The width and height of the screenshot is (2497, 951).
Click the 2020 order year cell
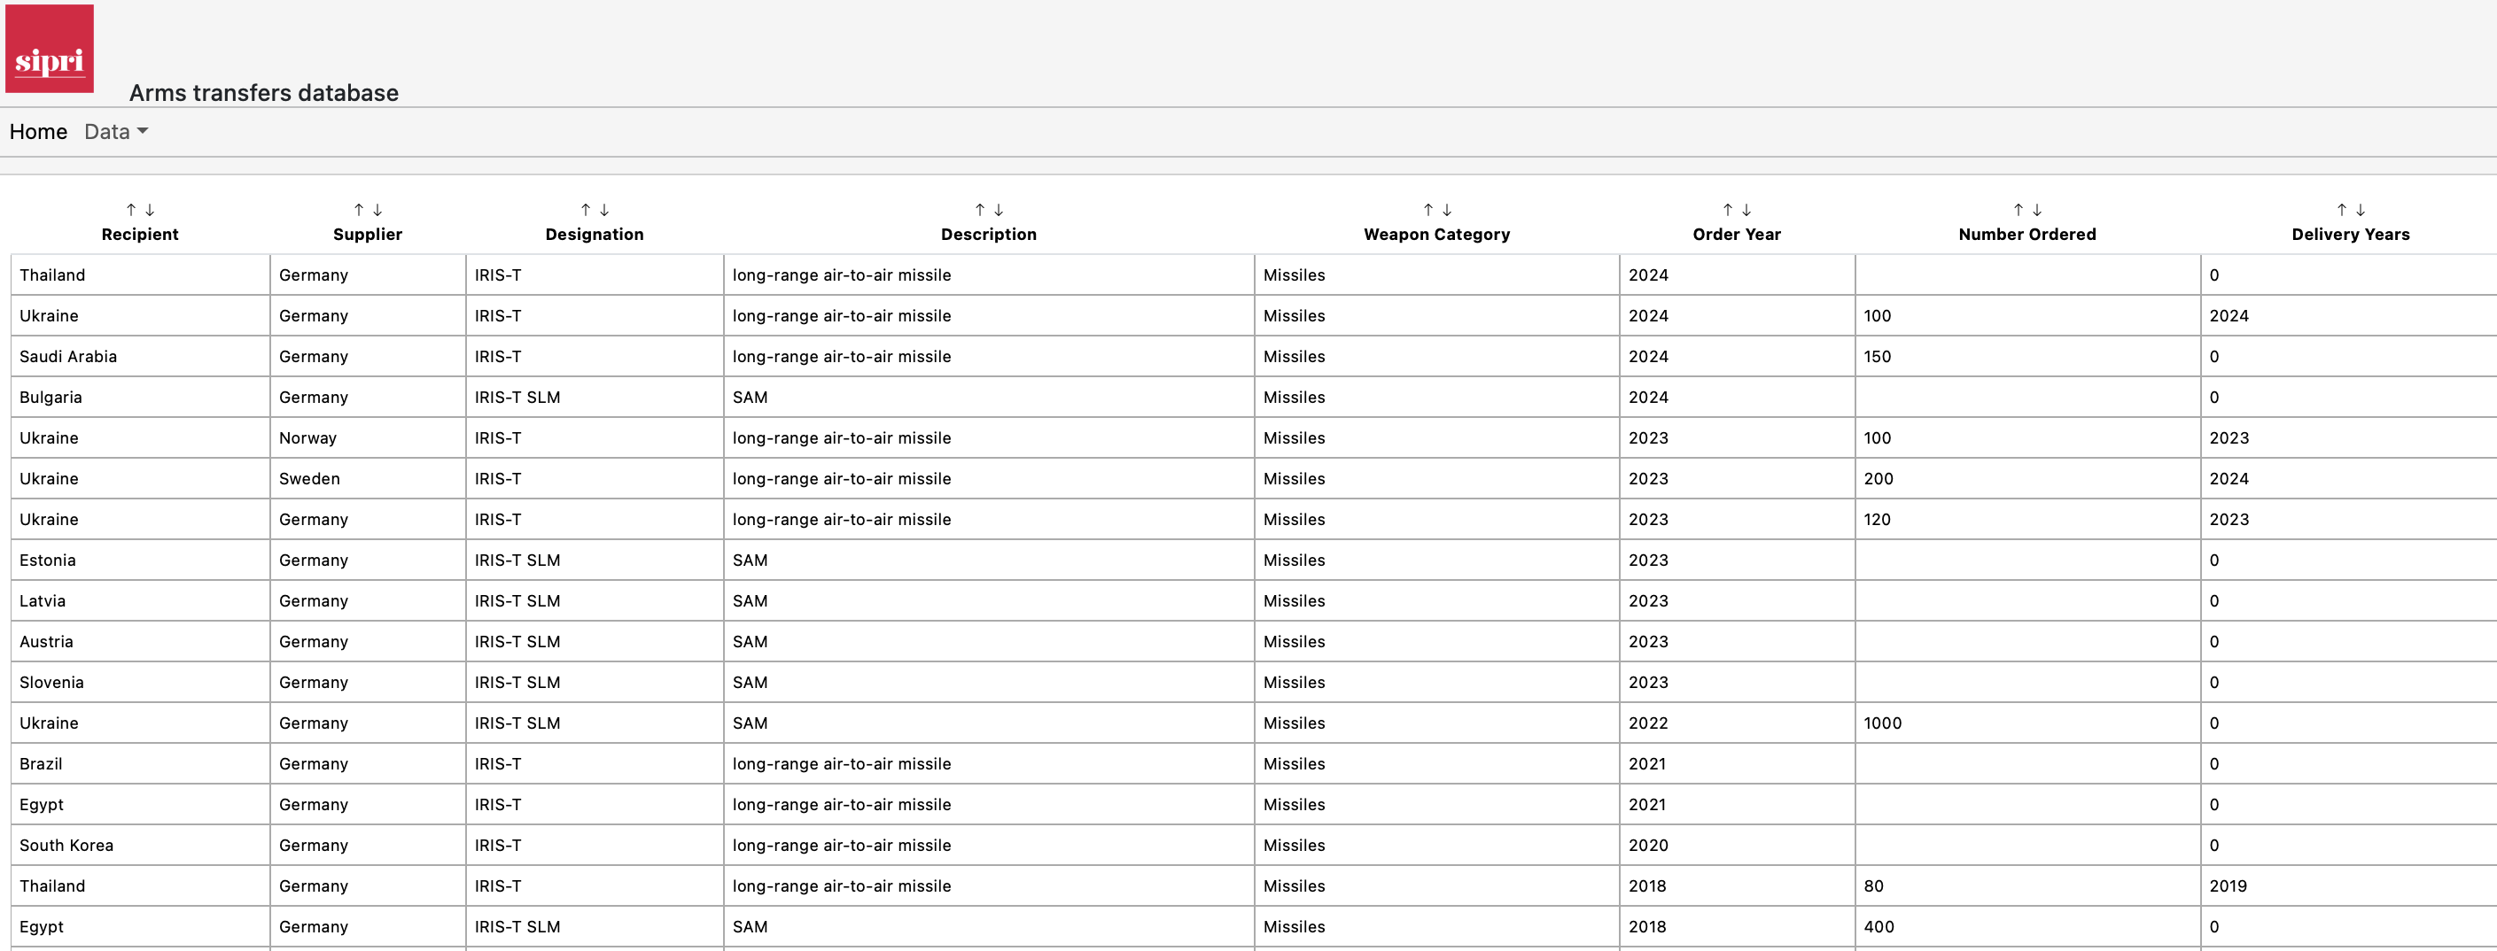(1737, 845)
